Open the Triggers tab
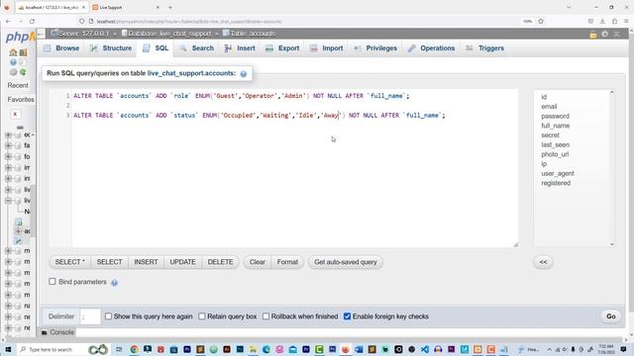The width and height of the screenshot is (634, 356). coord(484,48)
